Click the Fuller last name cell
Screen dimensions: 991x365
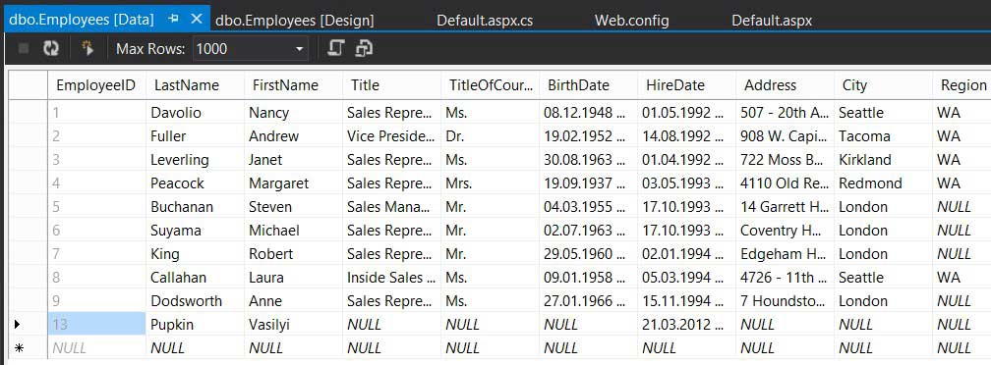(x=196, y=136)
